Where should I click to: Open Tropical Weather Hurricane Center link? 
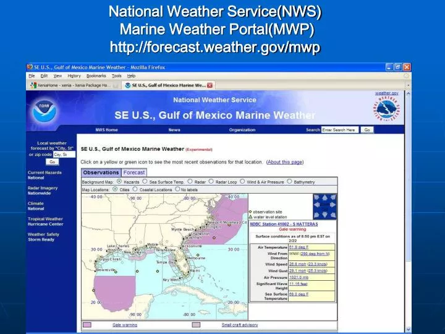[45, 221]
